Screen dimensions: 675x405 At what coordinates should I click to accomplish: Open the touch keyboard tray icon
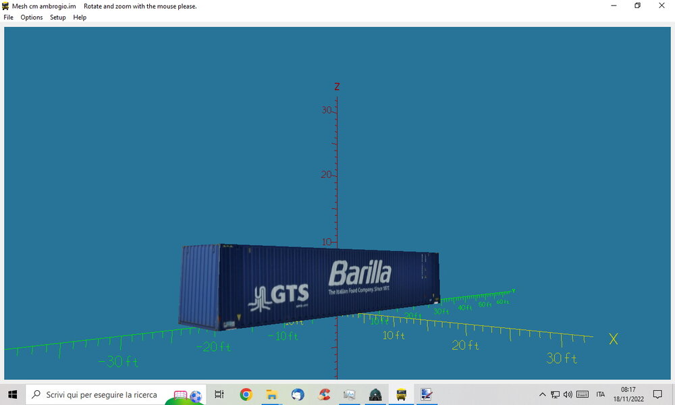[x=583, y=394]
